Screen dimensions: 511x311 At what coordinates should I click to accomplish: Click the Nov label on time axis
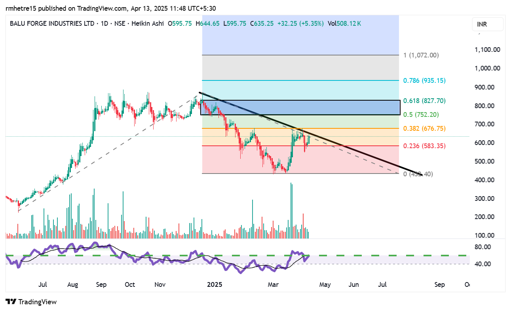point(160,284)
